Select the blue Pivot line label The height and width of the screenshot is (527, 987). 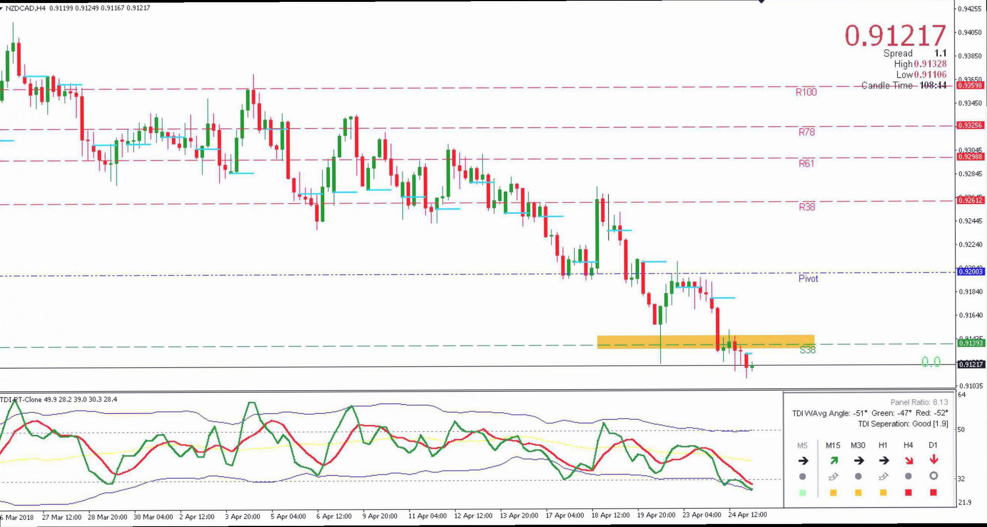(808, 279)
